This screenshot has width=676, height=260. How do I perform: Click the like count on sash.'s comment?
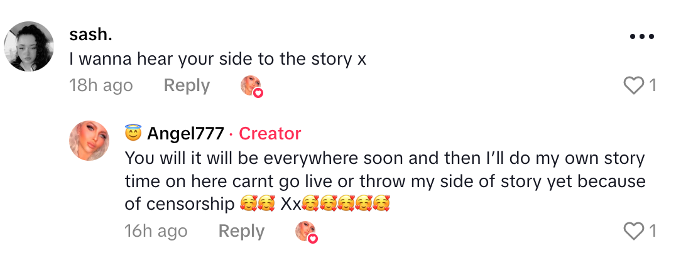click(x=653, y=85)
